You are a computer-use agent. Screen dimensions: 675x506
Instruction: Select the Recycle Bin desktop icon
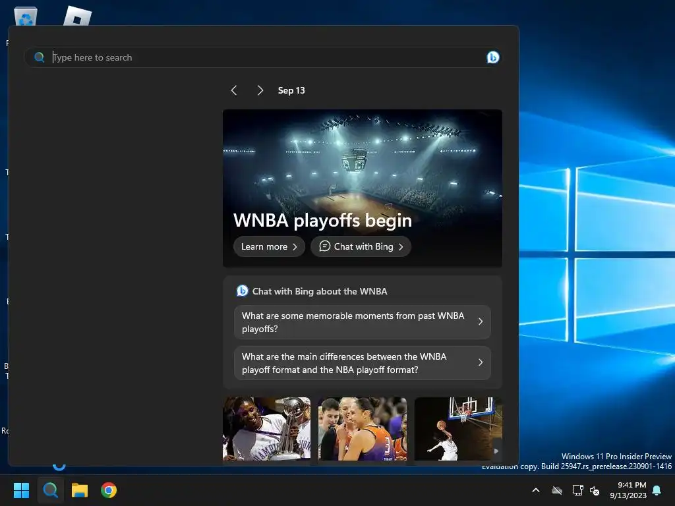point(26,16)
